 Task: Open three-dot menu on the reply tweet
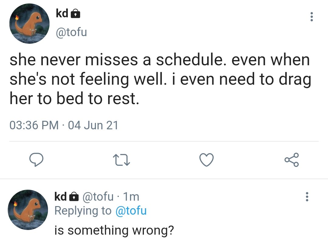pos(307,197)
